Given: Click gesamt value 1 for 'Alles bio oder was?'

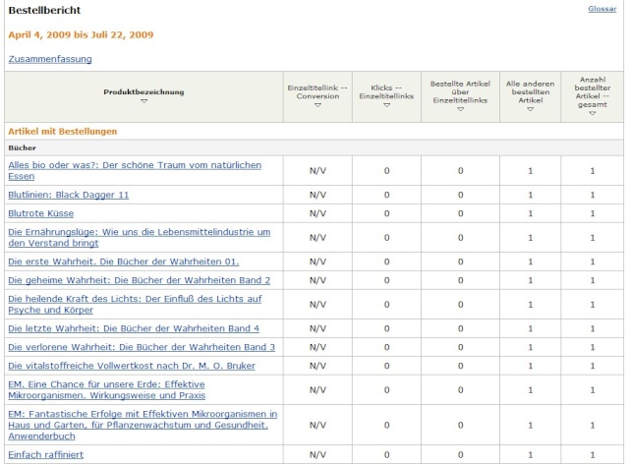Looking at the screenshot, I should 592,171.
